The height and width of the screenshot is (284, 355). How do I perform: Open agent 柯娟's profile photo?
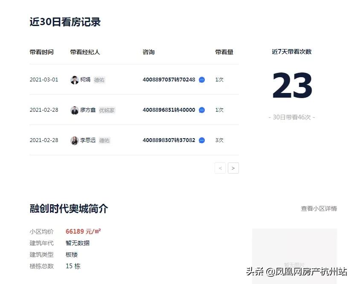tap(76, 80)
